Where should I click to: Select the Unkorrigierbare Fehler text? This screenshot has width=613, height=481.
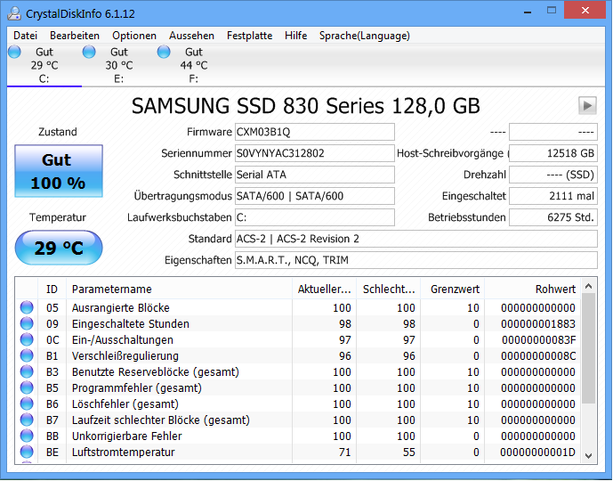click(126, 436)
